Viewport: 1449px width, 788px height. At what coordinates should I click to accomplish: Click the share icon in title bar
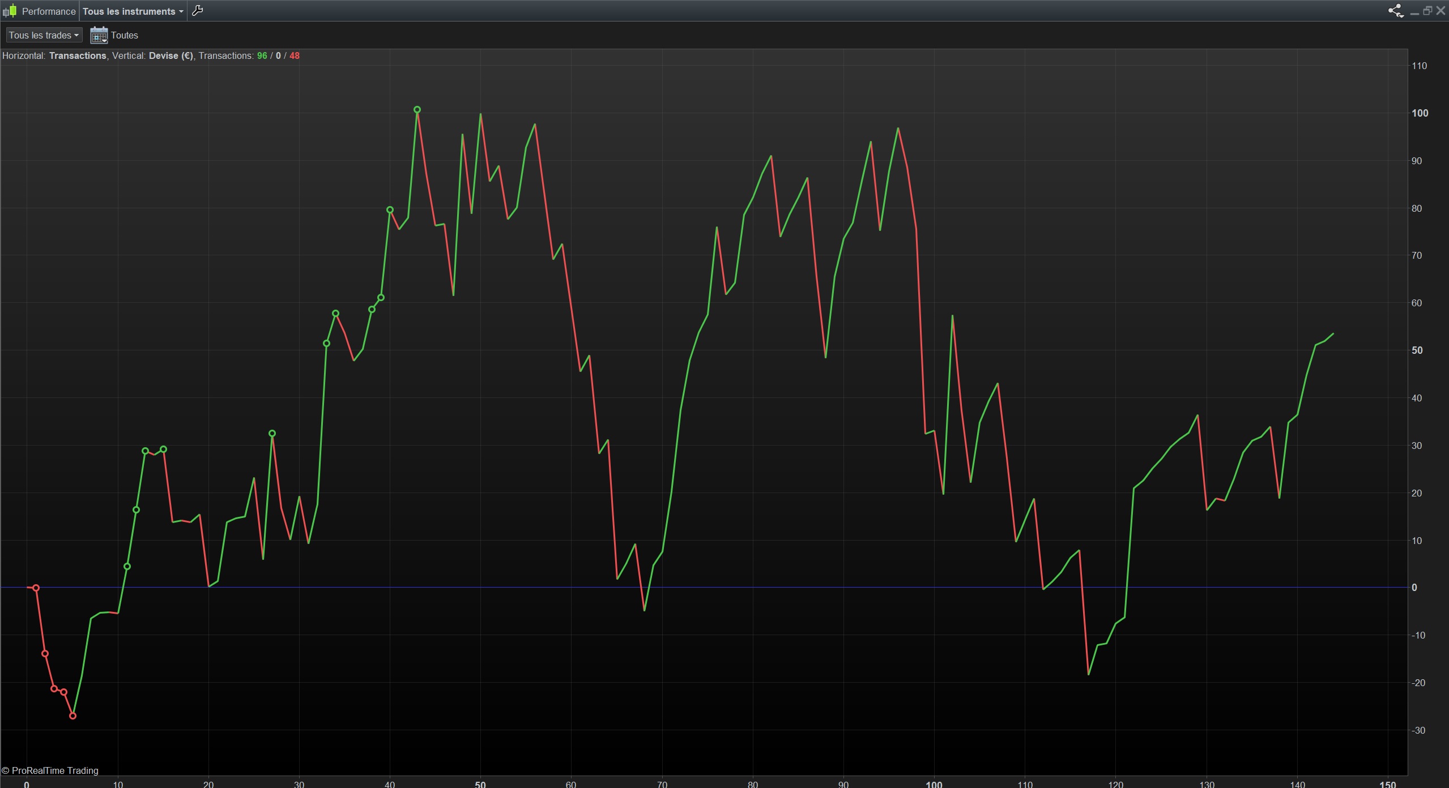pyautogui.click(x=1395, y=11)
